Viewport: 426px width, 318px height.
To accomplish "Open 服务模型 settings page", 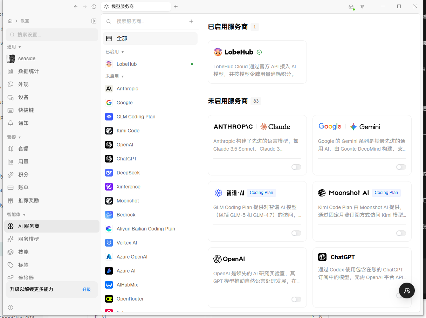I will [52, 239].
